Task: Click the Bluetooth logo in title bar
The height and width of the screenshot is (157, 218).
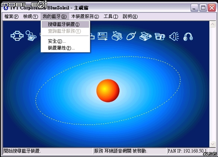Action: click(x=6, y=7)
